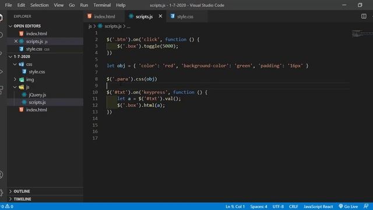This screenshot has height=210, width=373.
Task: Click img folder icon
Action: (x=22, y=79)
